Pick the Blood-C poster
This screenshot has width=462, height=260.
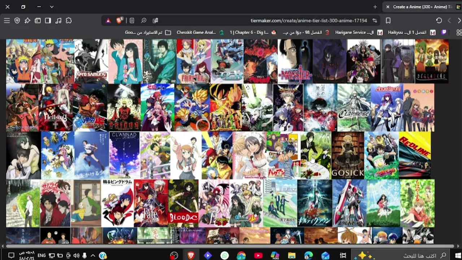click(183, 203)
